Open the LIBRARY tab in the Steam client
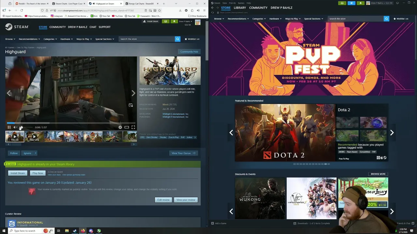Viewport: 417px width, 234px height. tap(240, 7)
